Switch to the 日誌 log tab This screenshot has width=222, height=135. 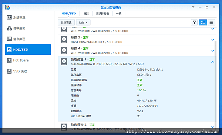pyautogui.click(x=86, y=14)
